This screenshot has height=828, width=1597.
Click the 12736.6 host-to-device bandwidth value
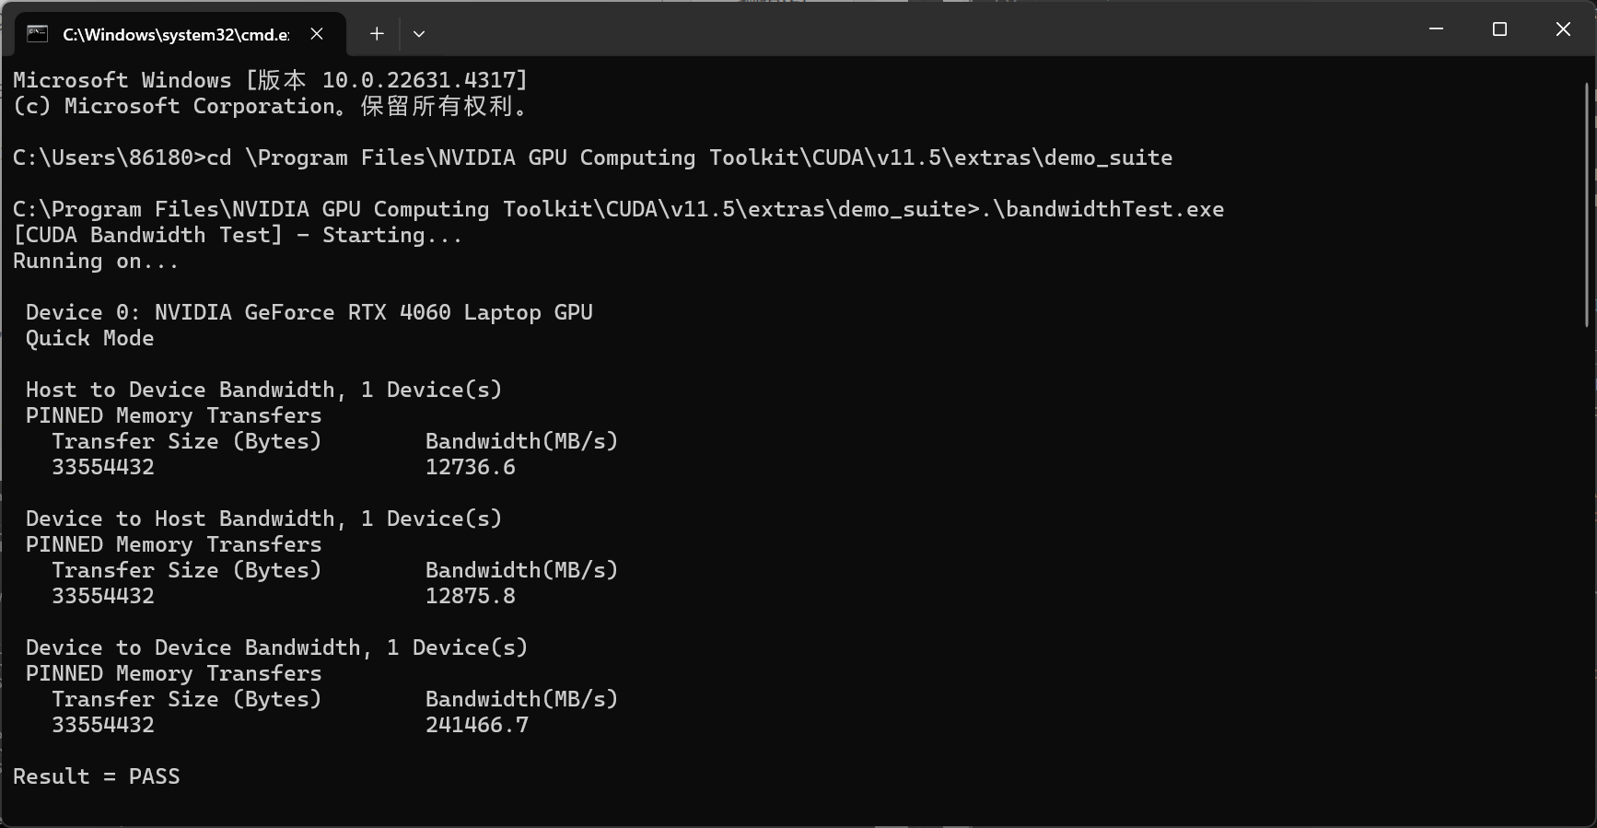pos(471,467)
